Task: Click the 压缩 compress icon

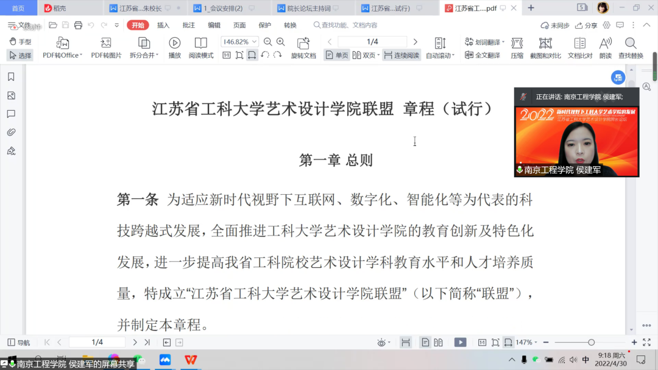Action: pyautogui.click(x=517, y=43)
